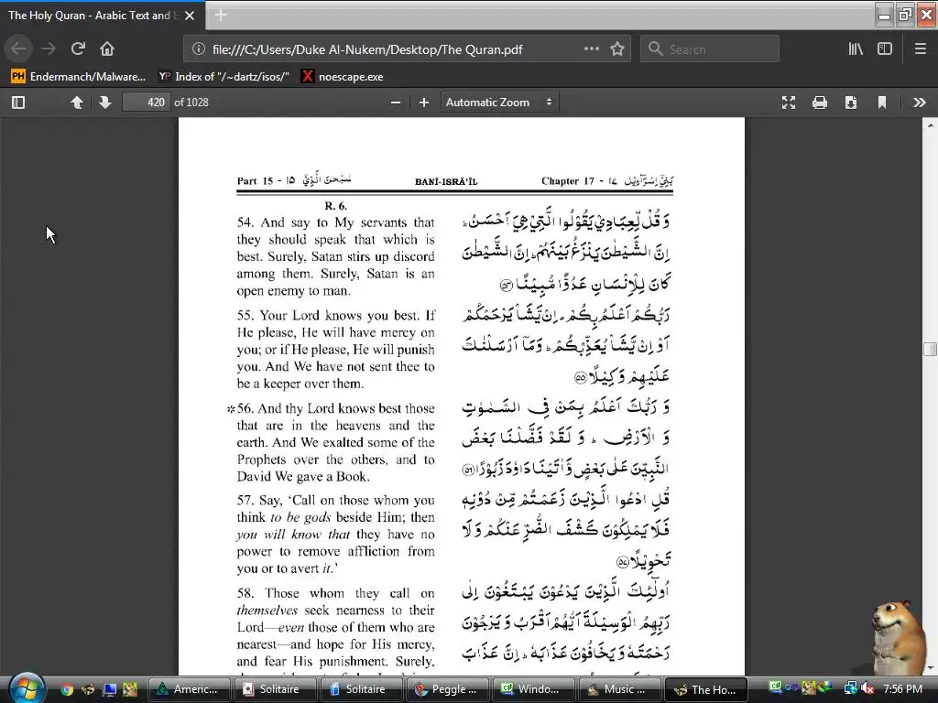
Task: Switch to the Music taskbar window
Action: pos(620,689)
